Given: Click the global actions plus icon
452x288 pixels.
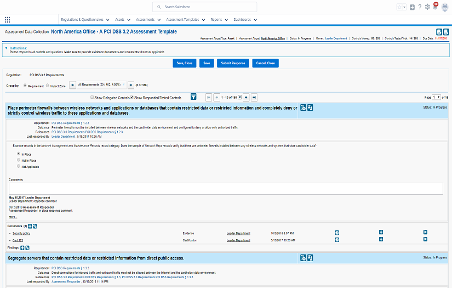Looking at the screenshot, I should pos(412,7).
